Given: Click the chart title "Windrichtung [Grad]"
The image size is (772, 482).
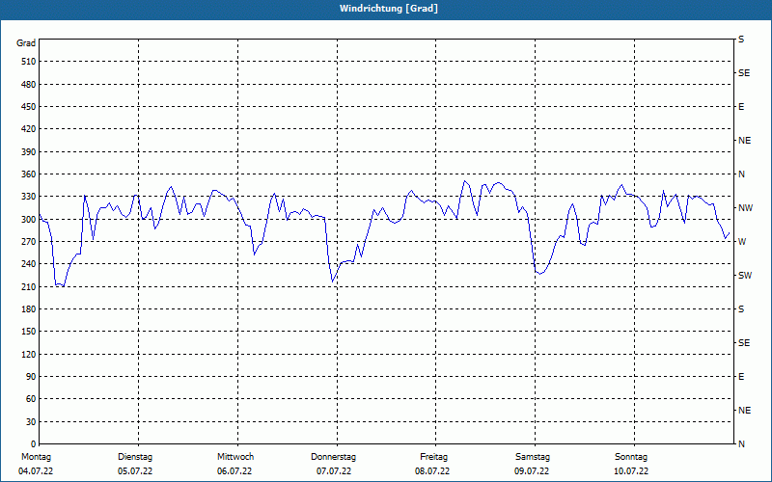Looking at the screenshot, I should point(389,9).
